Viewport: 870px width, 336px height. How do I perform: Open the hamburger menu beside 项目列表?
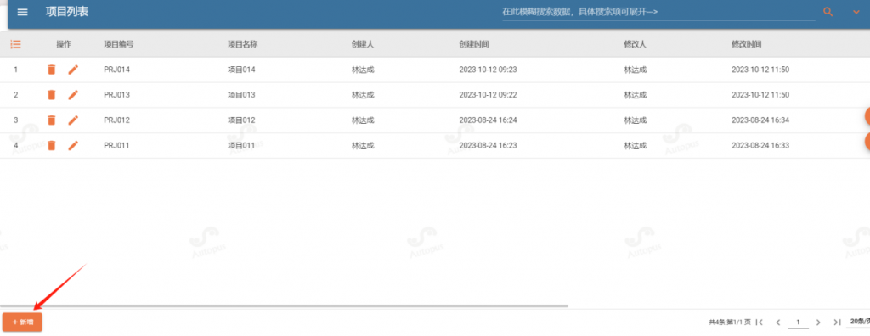click(x=22, y=12)
